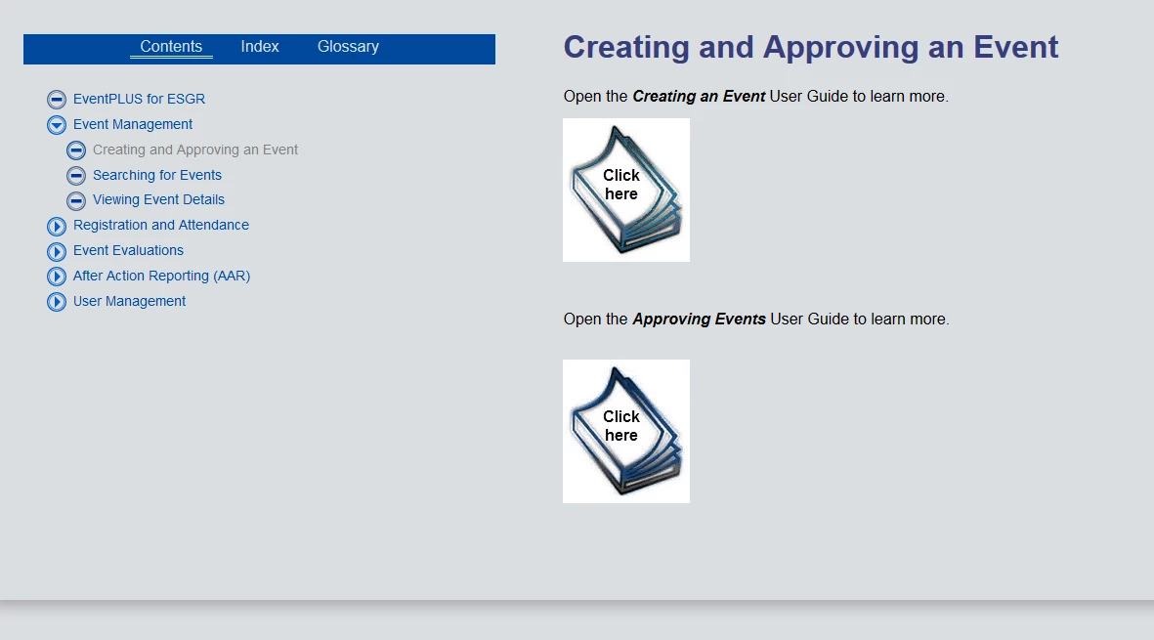Expand the User Management arrow
Viewport: 1154px width, 640px height.
pos(57,302)
